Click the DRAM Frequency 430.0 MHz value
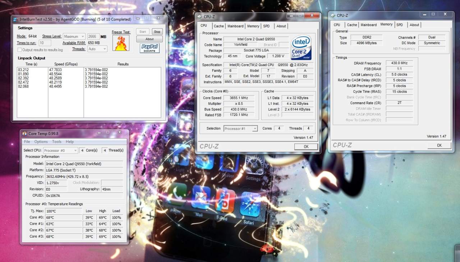Image resolution: width=460 pixels, height=262 pixels. coord(399,63)
